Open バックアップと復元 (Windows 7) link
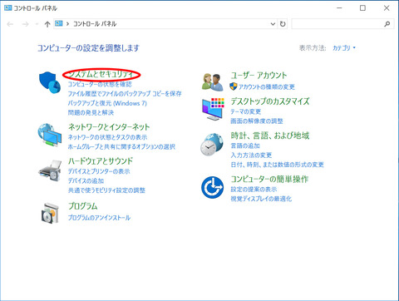Screen dimensions: 399x301 pyautogui.click(x=107, y=103)
